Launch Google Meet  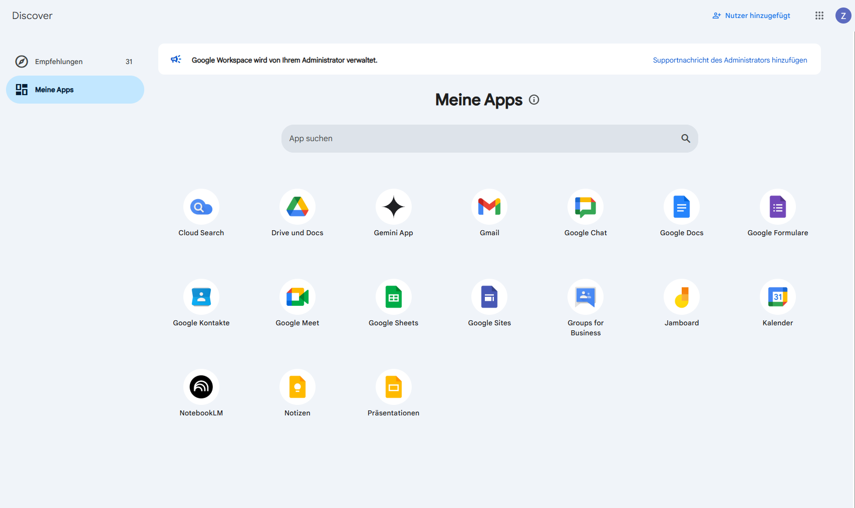pos(297,296)
